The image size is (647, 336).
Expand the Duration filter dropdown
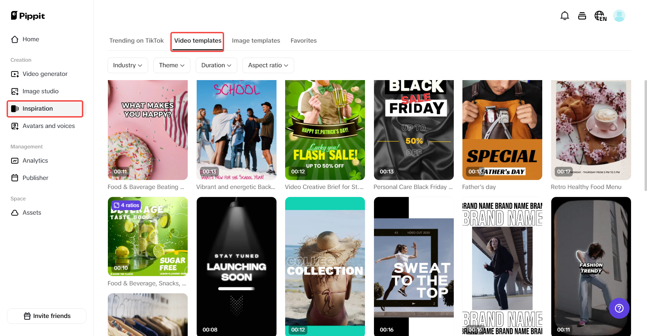pos(216,65)
